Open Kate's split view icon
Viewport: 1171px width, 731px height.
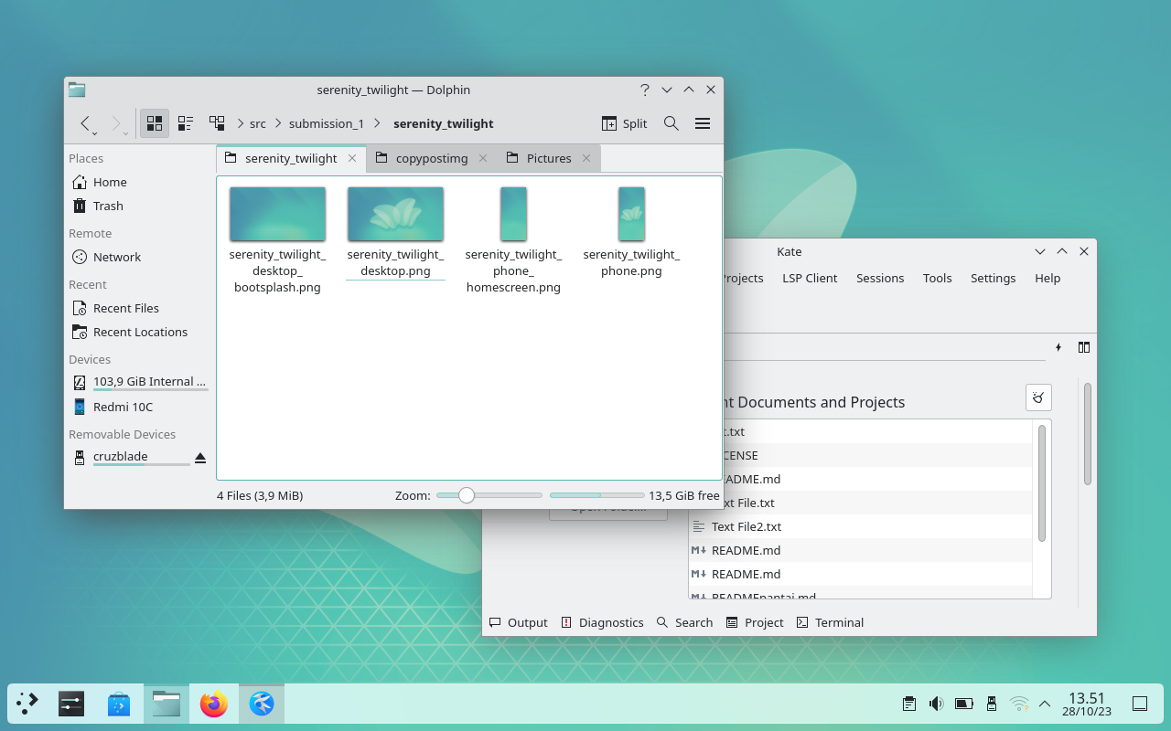click(x=1083, y=347)
